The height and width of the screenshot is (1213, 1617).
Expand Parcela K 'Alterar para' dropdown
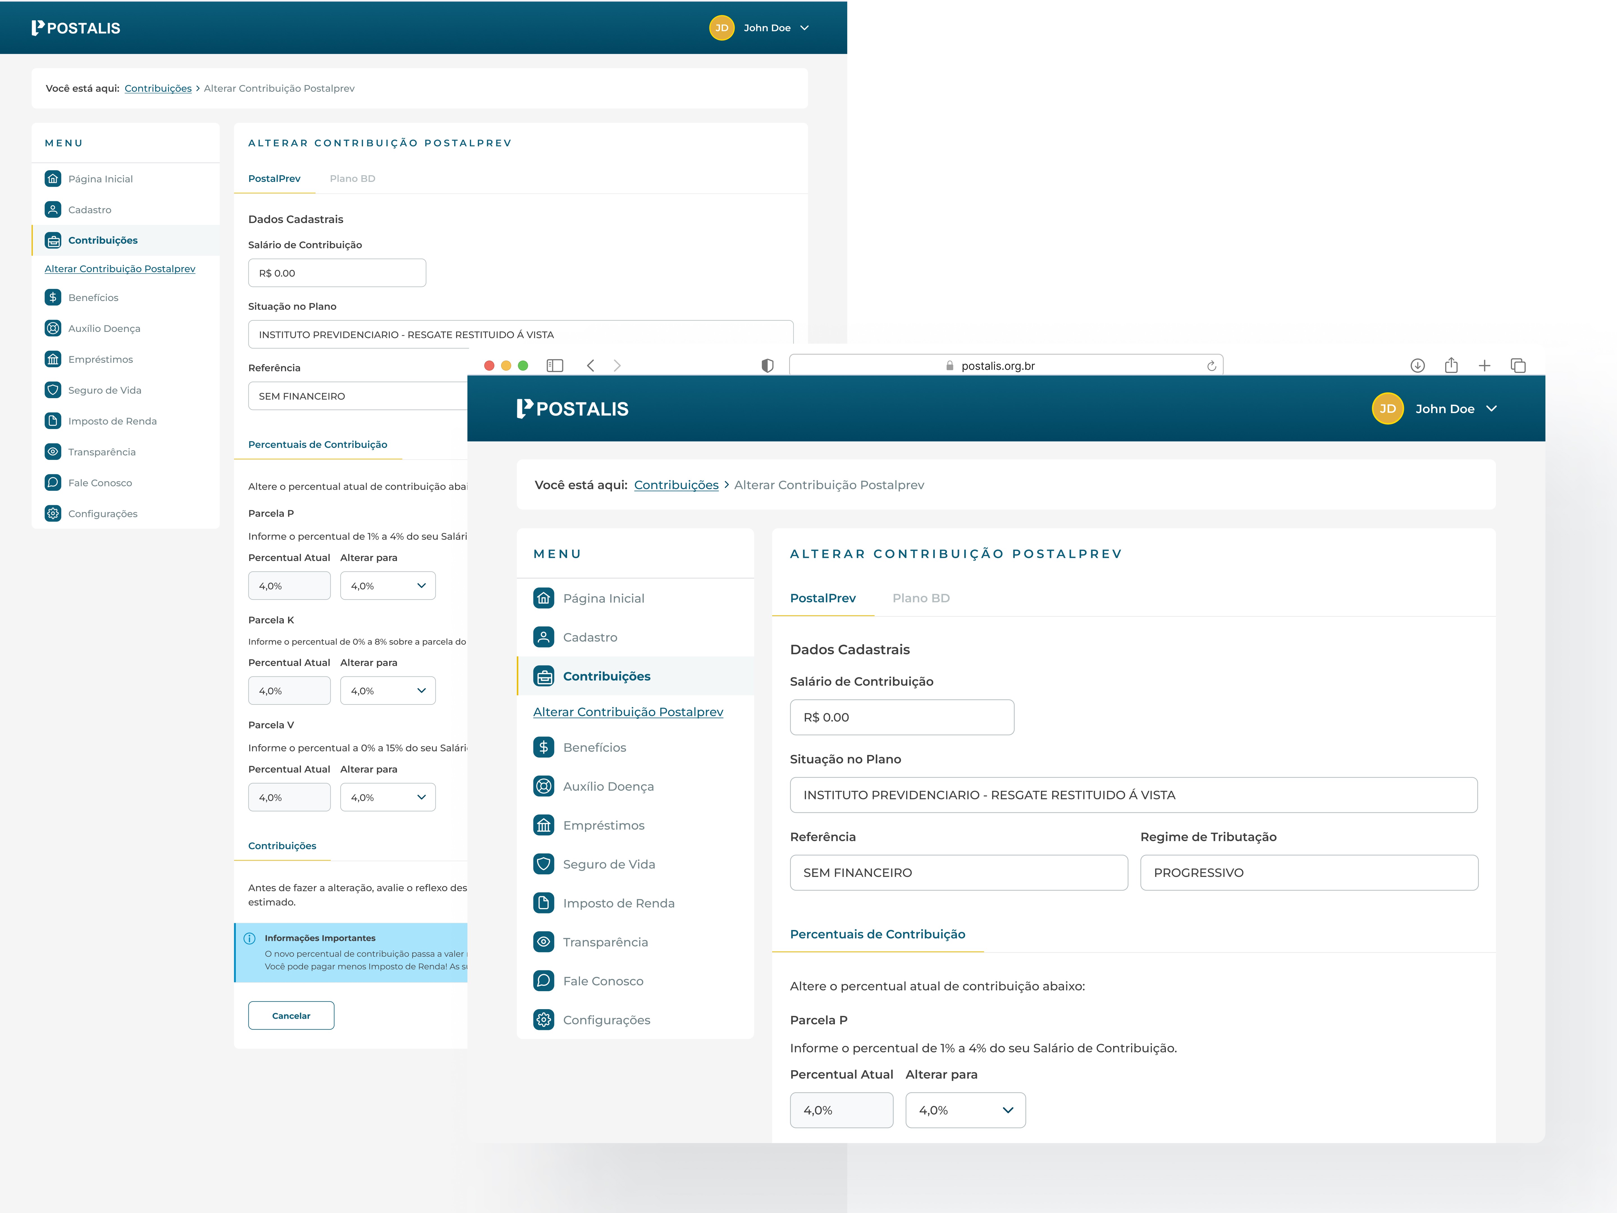pos(387,690)
